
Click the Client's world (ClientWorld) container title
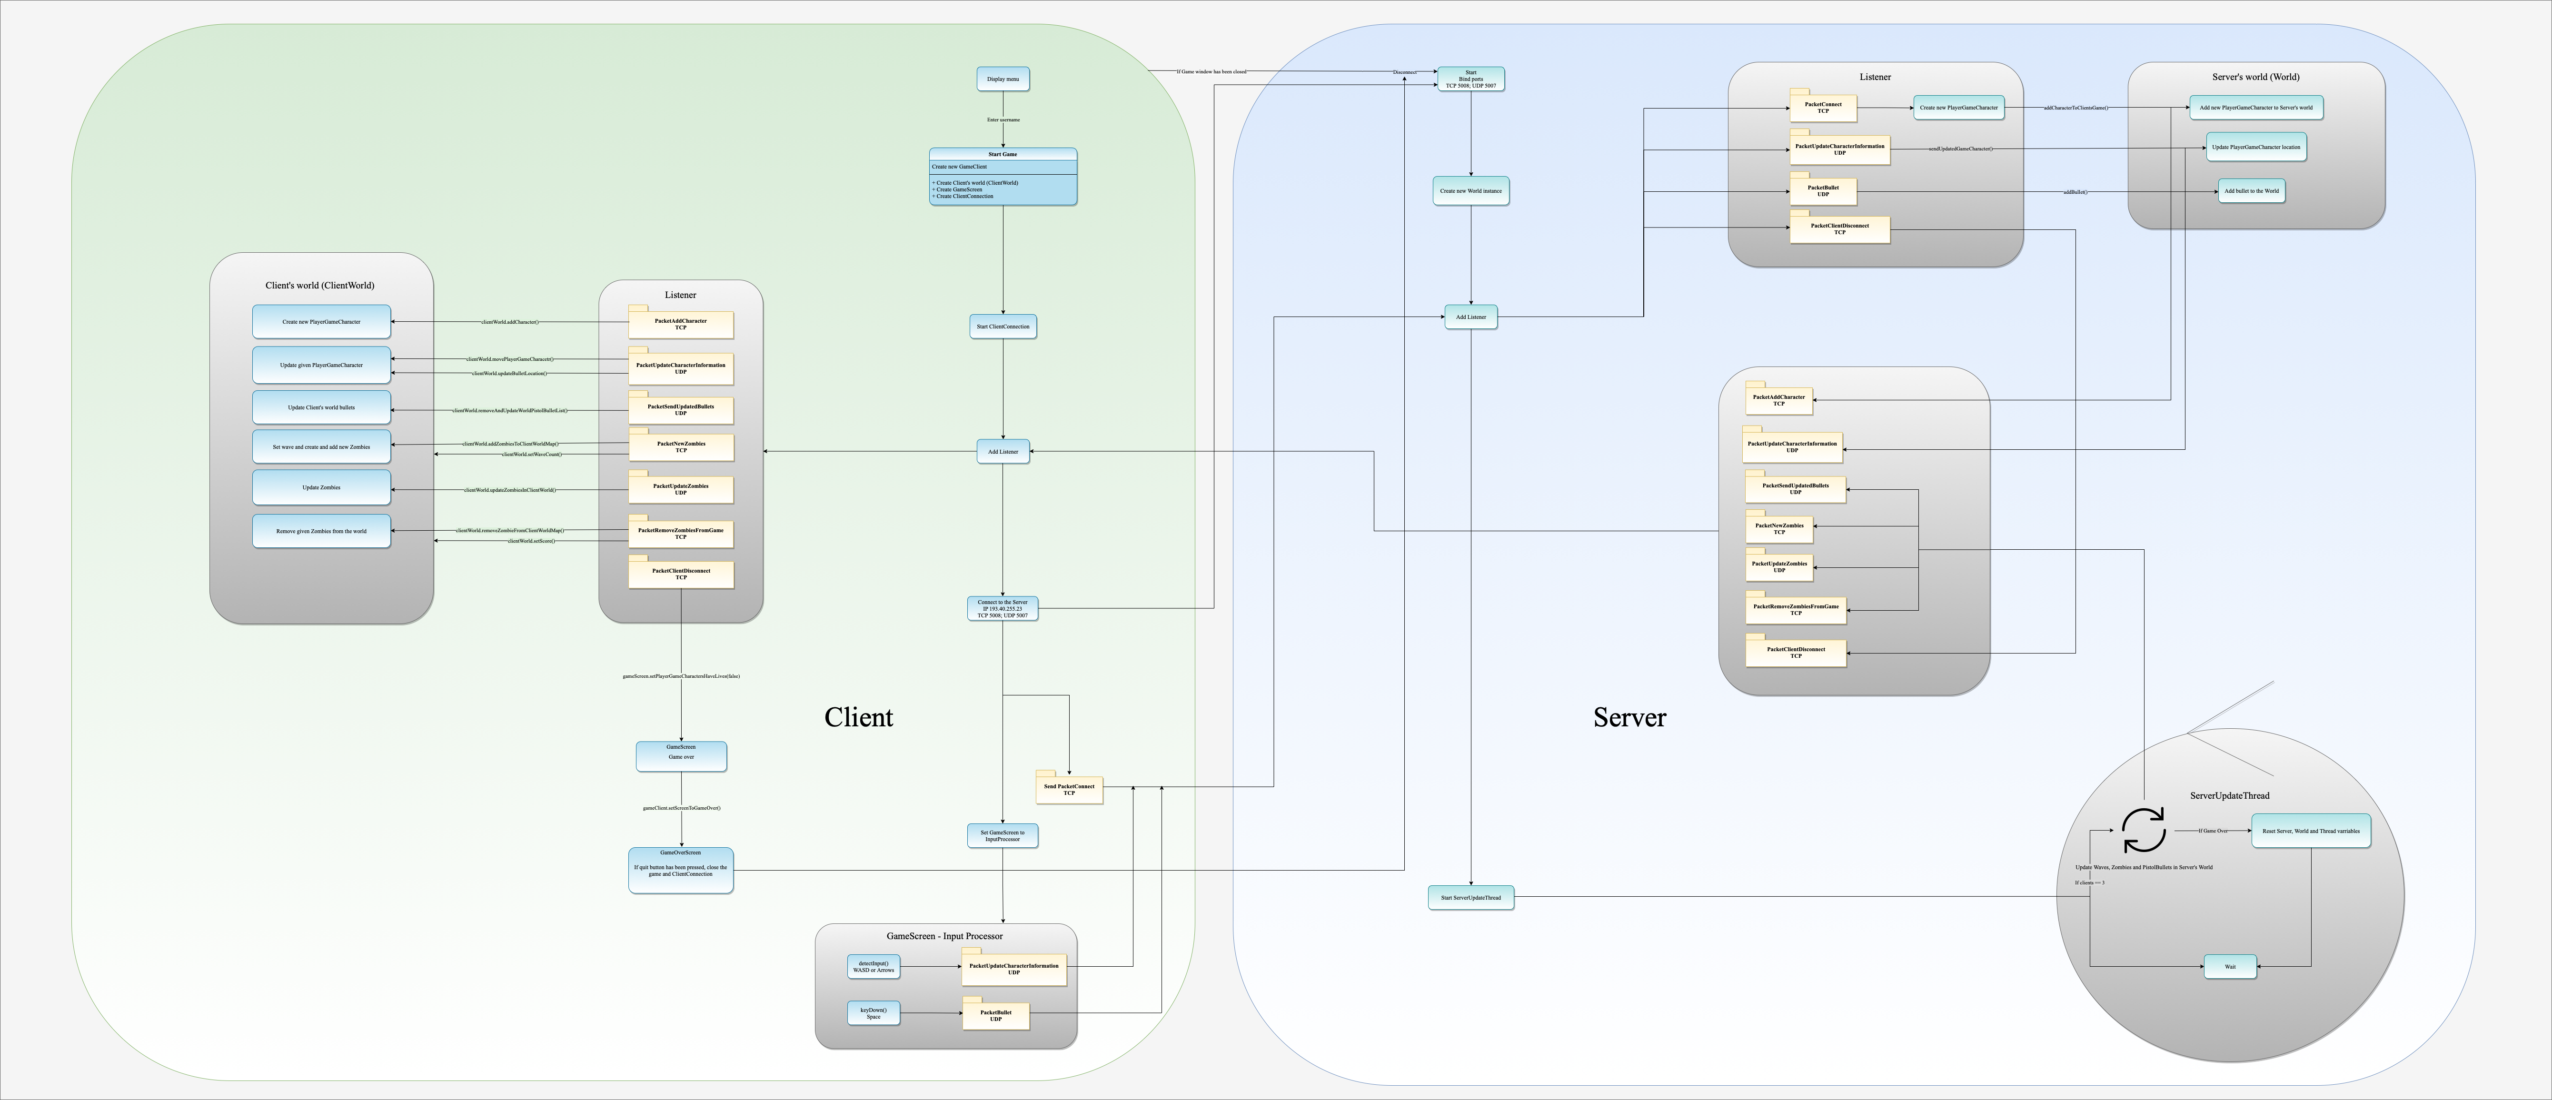pos(320,286)
